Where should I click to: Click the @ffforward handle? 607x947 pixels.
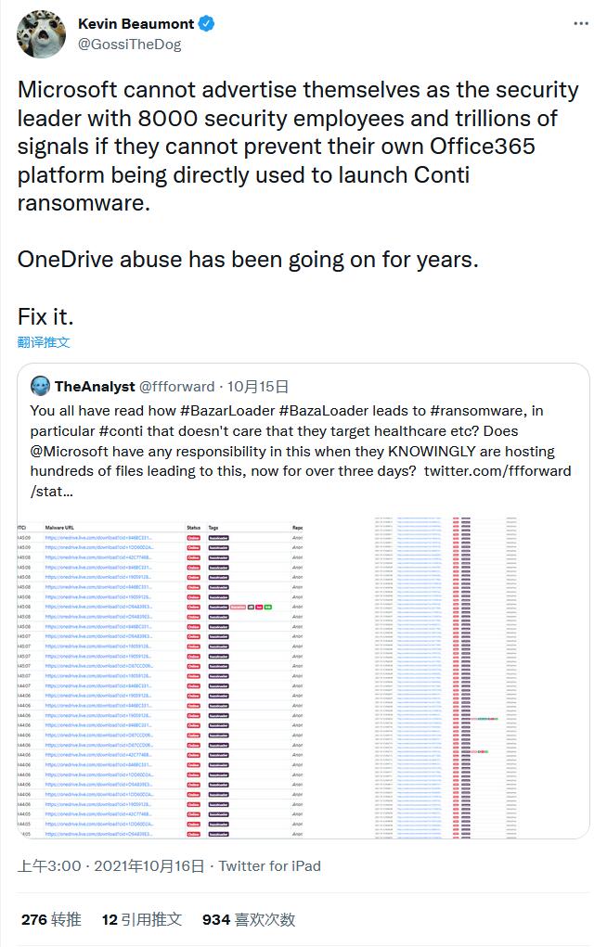pos(178,386)
